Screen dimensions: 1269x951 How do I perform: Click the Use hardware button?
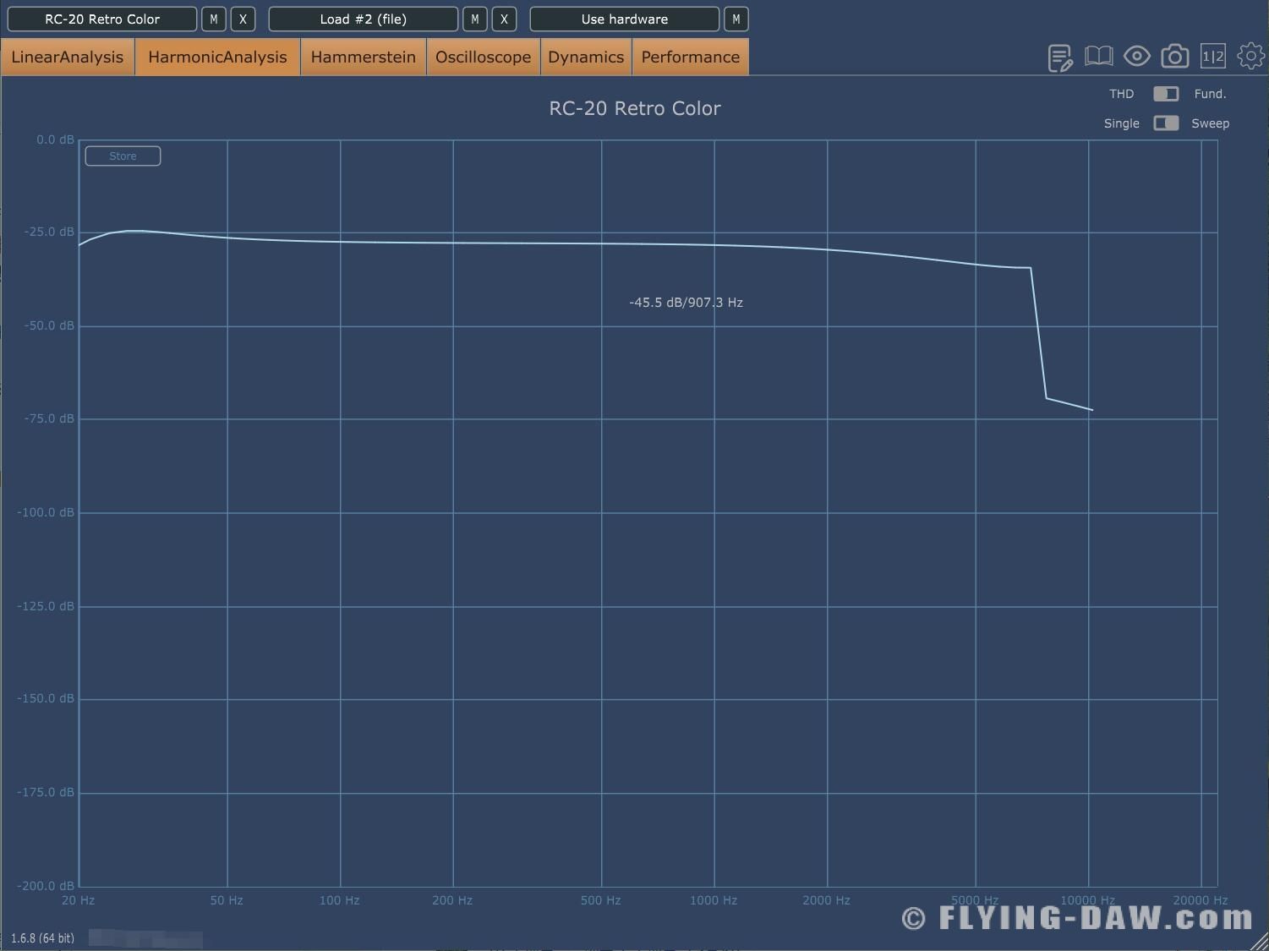pos(625,19)
